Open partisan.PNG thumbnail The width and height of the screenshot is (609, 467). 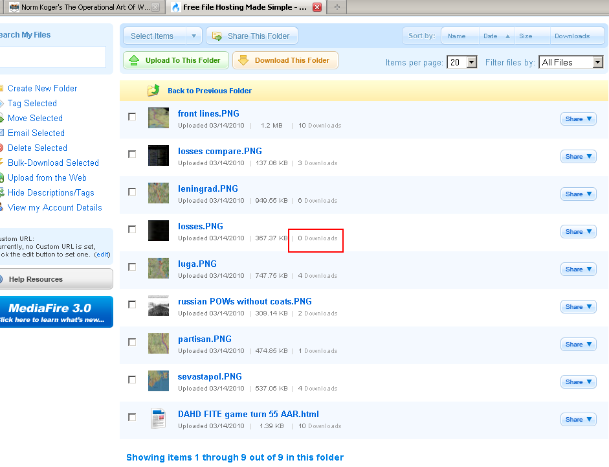click(159, 343)
